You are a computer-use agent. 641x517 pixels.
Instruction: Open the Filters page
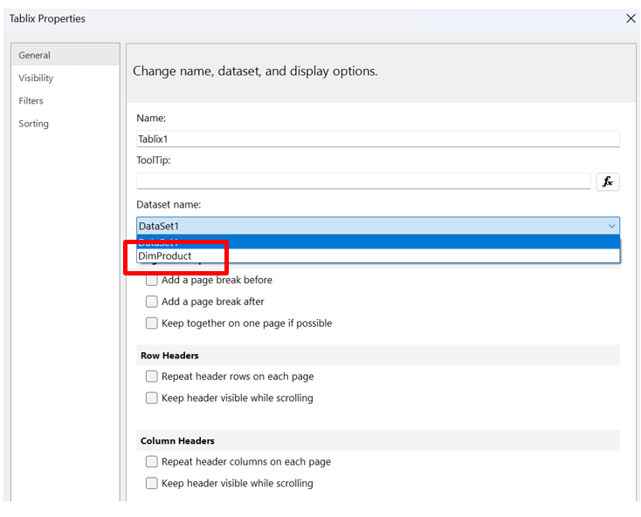31,101
